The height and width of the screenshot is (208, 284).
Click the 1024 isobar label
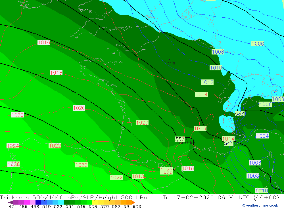pyautogui.click(x=13, y=146)
